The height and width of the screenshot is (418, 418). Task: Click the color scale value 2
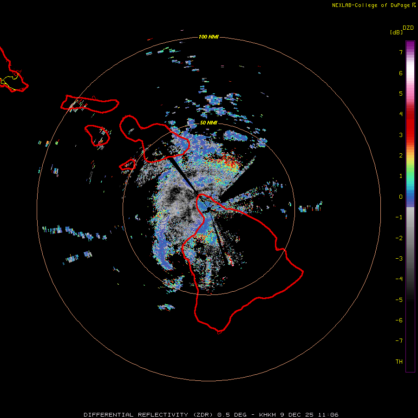pyautogui.click(x=401, y=156)
